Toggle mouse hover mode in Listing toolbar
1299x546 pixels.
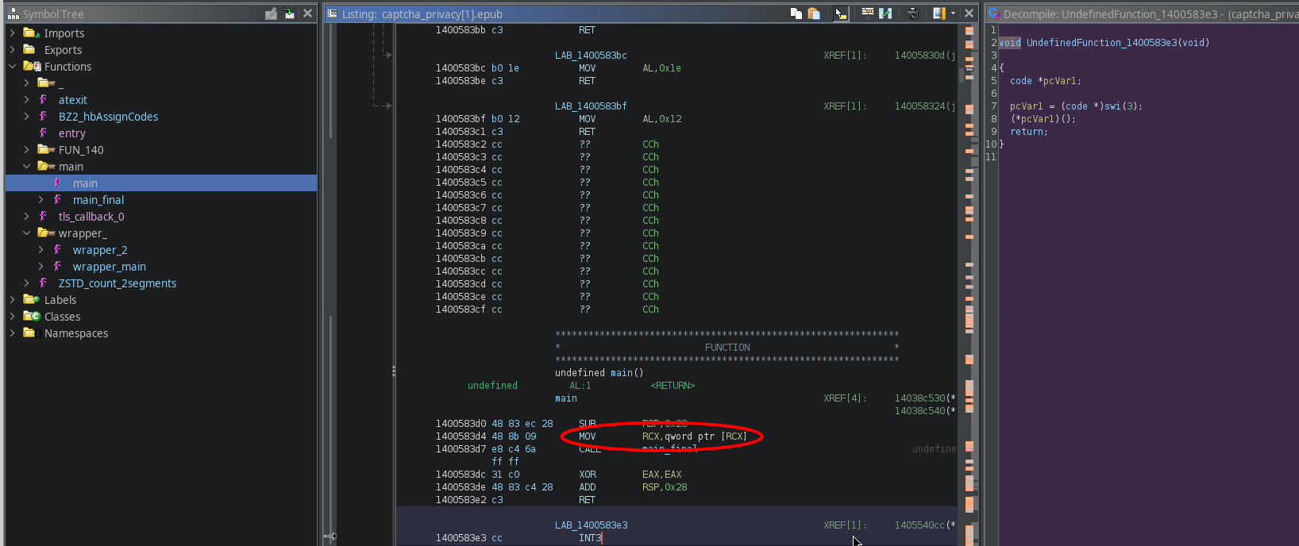click(x=840, y=13)
